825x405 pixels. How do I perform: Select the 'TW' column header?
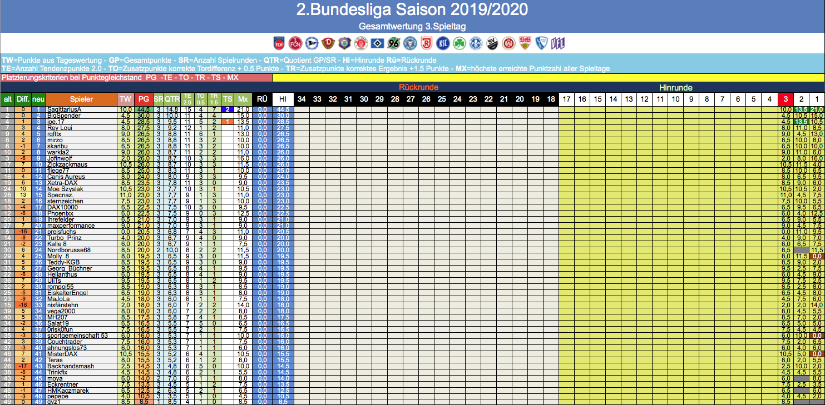(125, 99)
